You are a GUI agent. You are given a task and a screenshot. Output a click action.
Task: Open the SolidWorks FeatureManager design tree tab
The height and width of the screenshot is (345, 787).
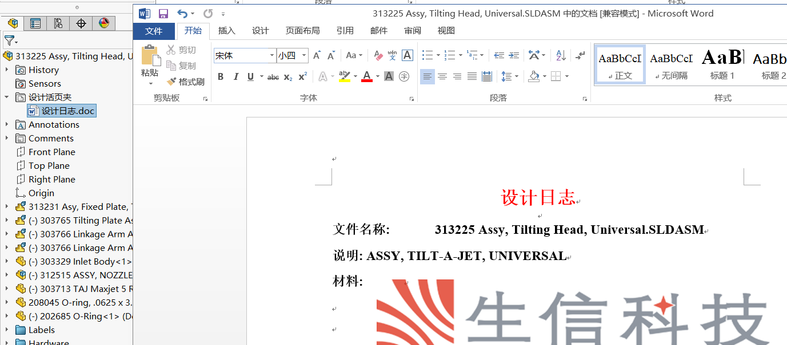[13, 23]
